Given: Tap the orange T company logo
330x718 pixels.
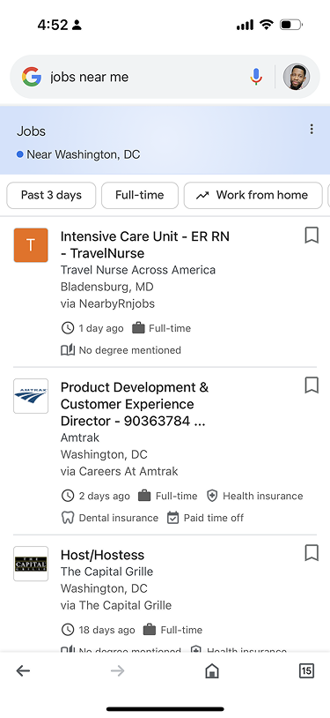Looking at the screenshot, I should [x=31, y=245].
